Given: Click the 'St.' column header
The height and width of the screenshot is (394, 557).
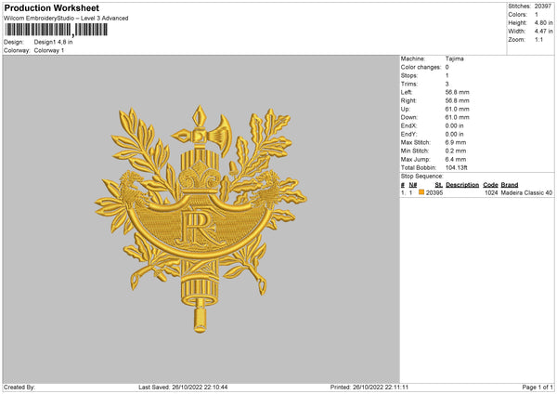Looking at the screenshot, I should [x=439, y=185].
